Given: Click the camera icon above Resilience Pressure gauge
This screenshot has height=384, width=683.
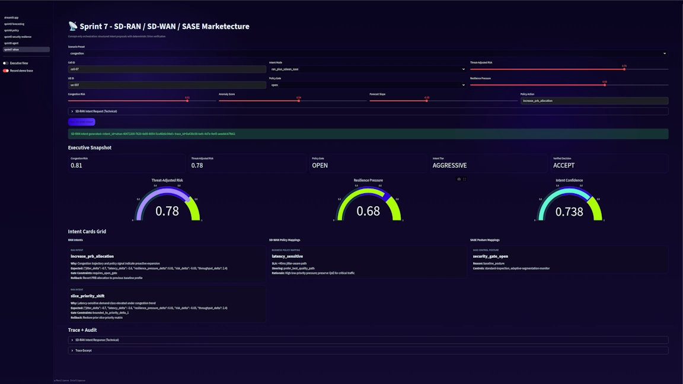Looking at the screenshot, I should coord(459,179).
